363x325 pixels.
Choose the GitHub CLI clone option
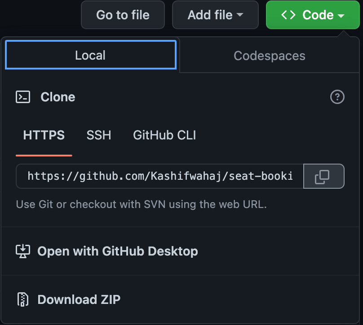pos(164,135)
